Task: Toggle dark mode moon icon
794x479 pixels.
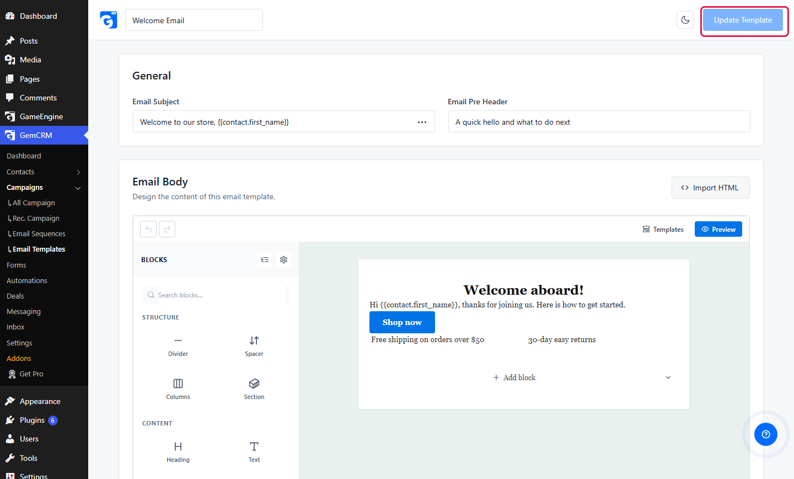Action: pos(685,20)
